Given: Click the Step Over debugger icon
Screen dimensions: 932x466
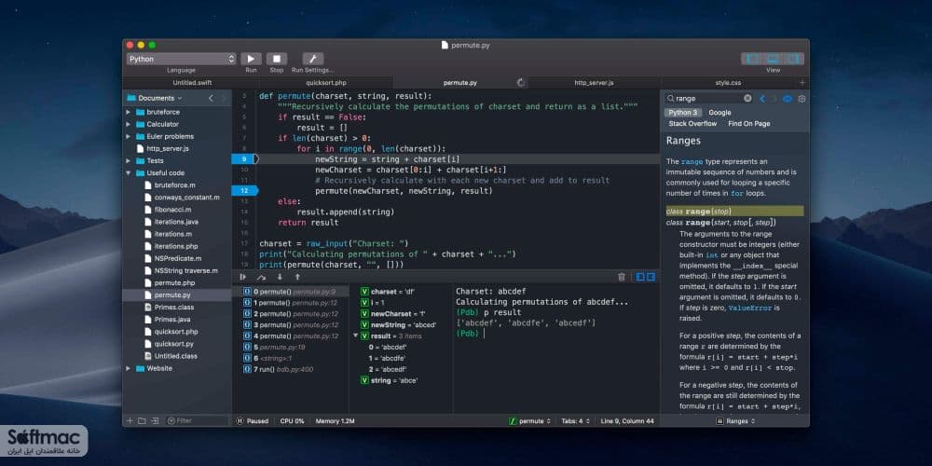Looking at the screenshot, I should [261, 277].
